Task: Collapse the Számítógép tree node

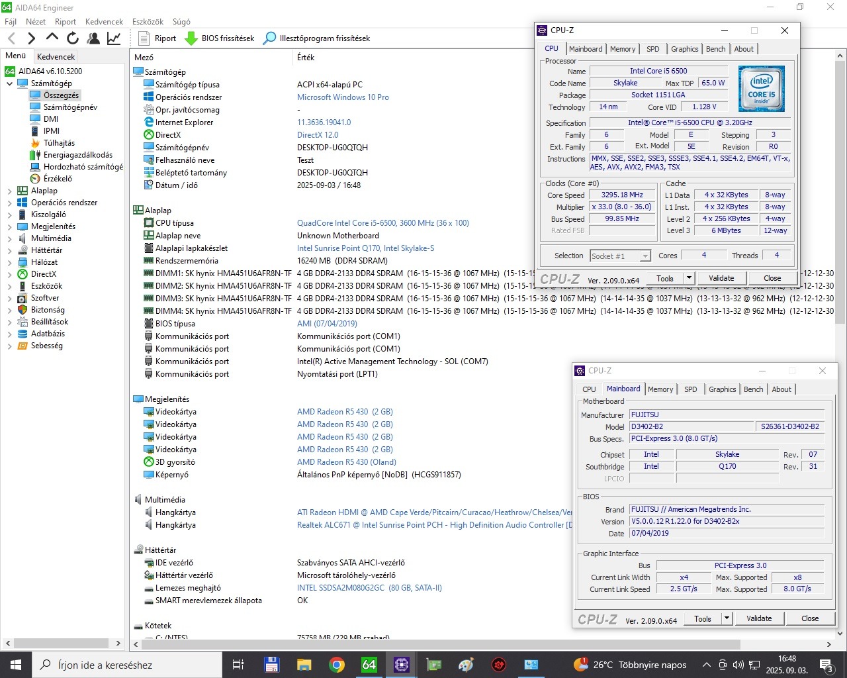Action: (x=9, y=83)
